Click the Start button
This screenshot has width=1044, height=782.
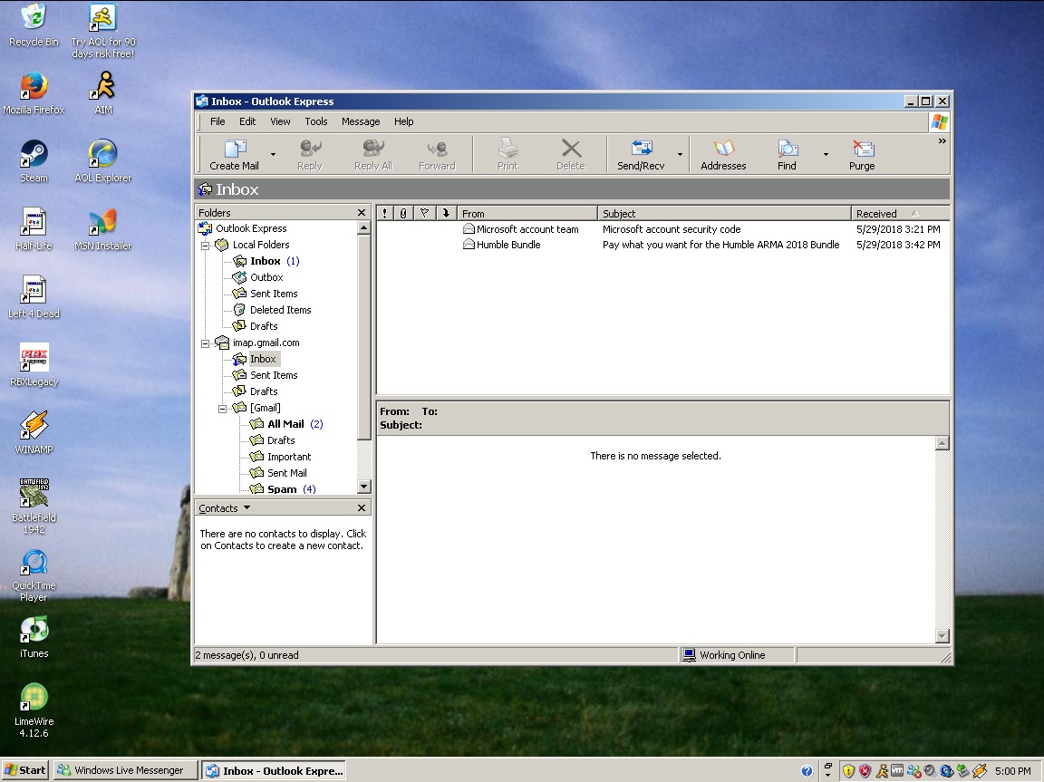coord(25,770)
